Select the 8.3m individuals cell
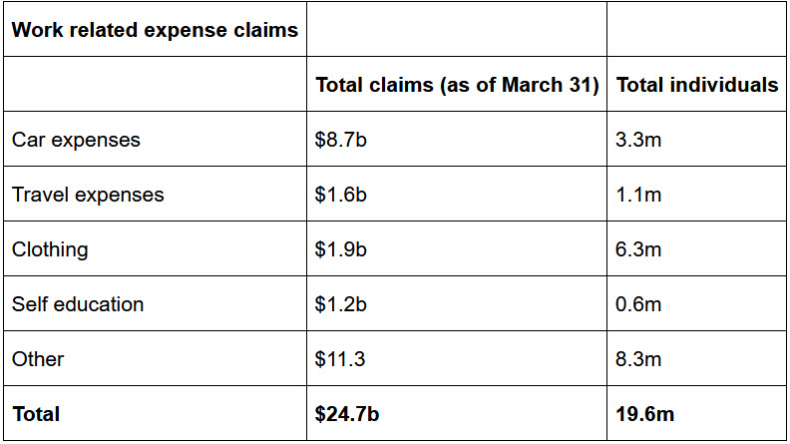 click(639, 359)
